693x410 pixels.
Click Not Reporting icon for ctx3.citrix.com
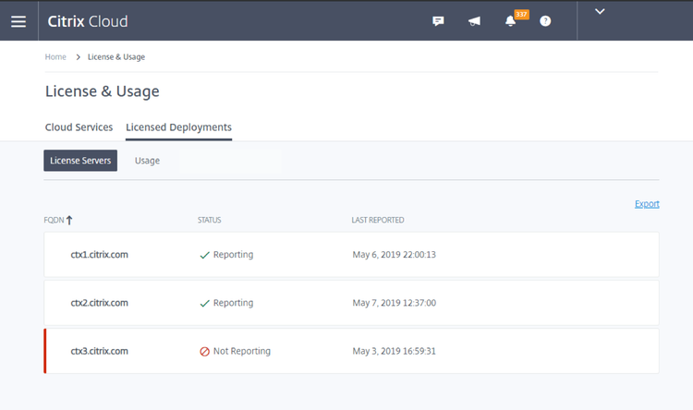click(x=204, y=352)
